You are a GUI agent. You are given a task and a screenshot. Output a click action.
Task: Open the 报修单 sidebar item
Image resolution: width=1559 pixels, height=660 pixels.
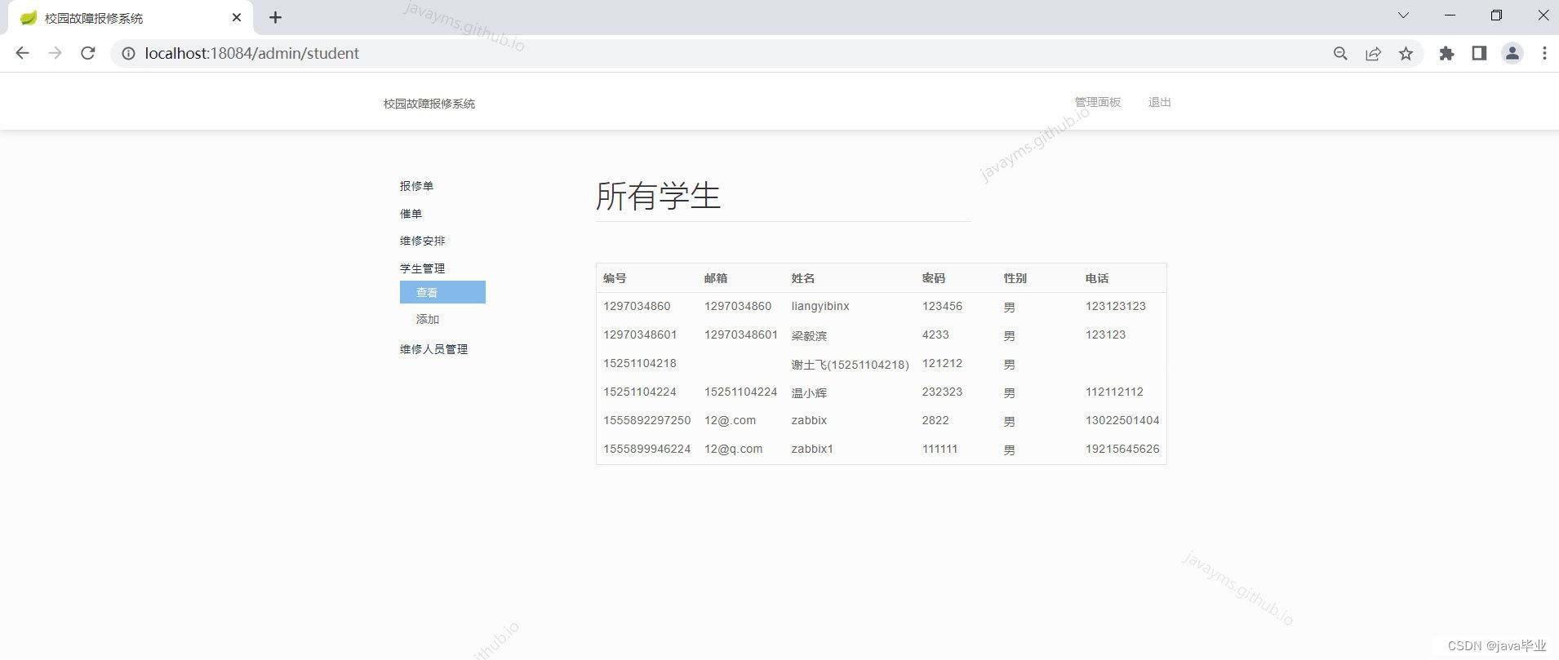click(x=416, y=186)
